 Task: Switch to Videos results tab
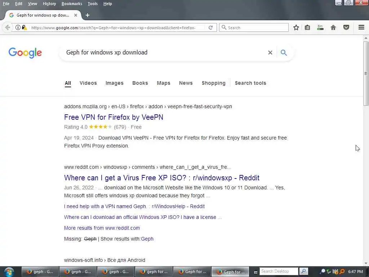click(88, 83)
